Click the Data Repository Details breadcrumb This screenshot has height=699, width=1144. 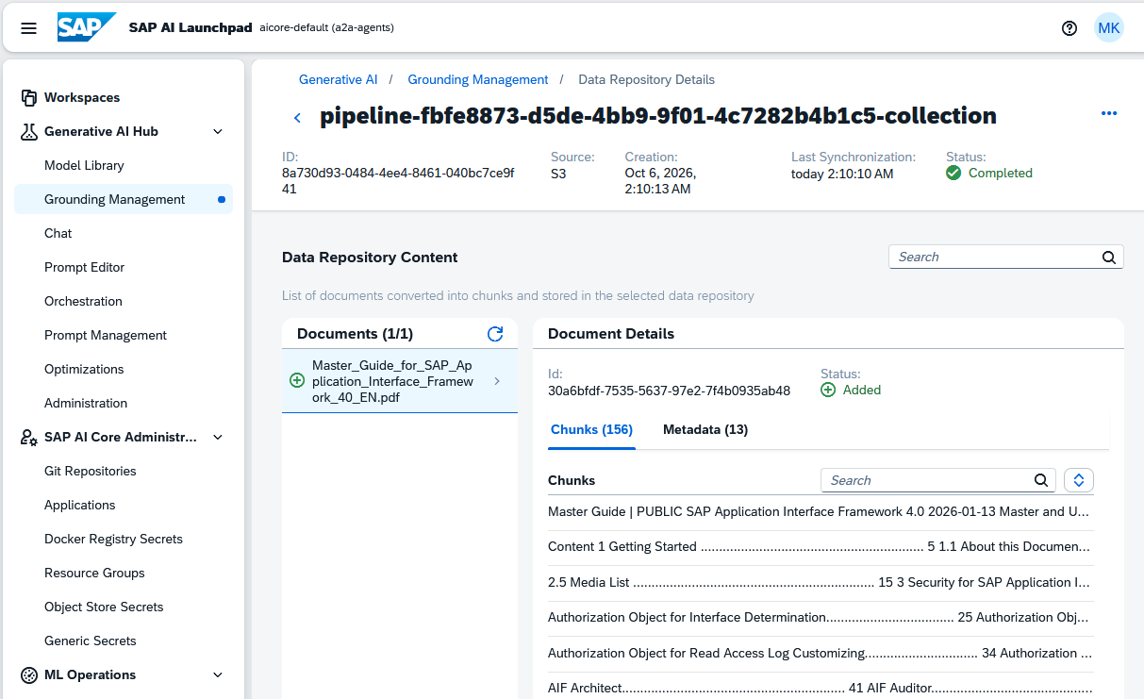click(646, 79)
